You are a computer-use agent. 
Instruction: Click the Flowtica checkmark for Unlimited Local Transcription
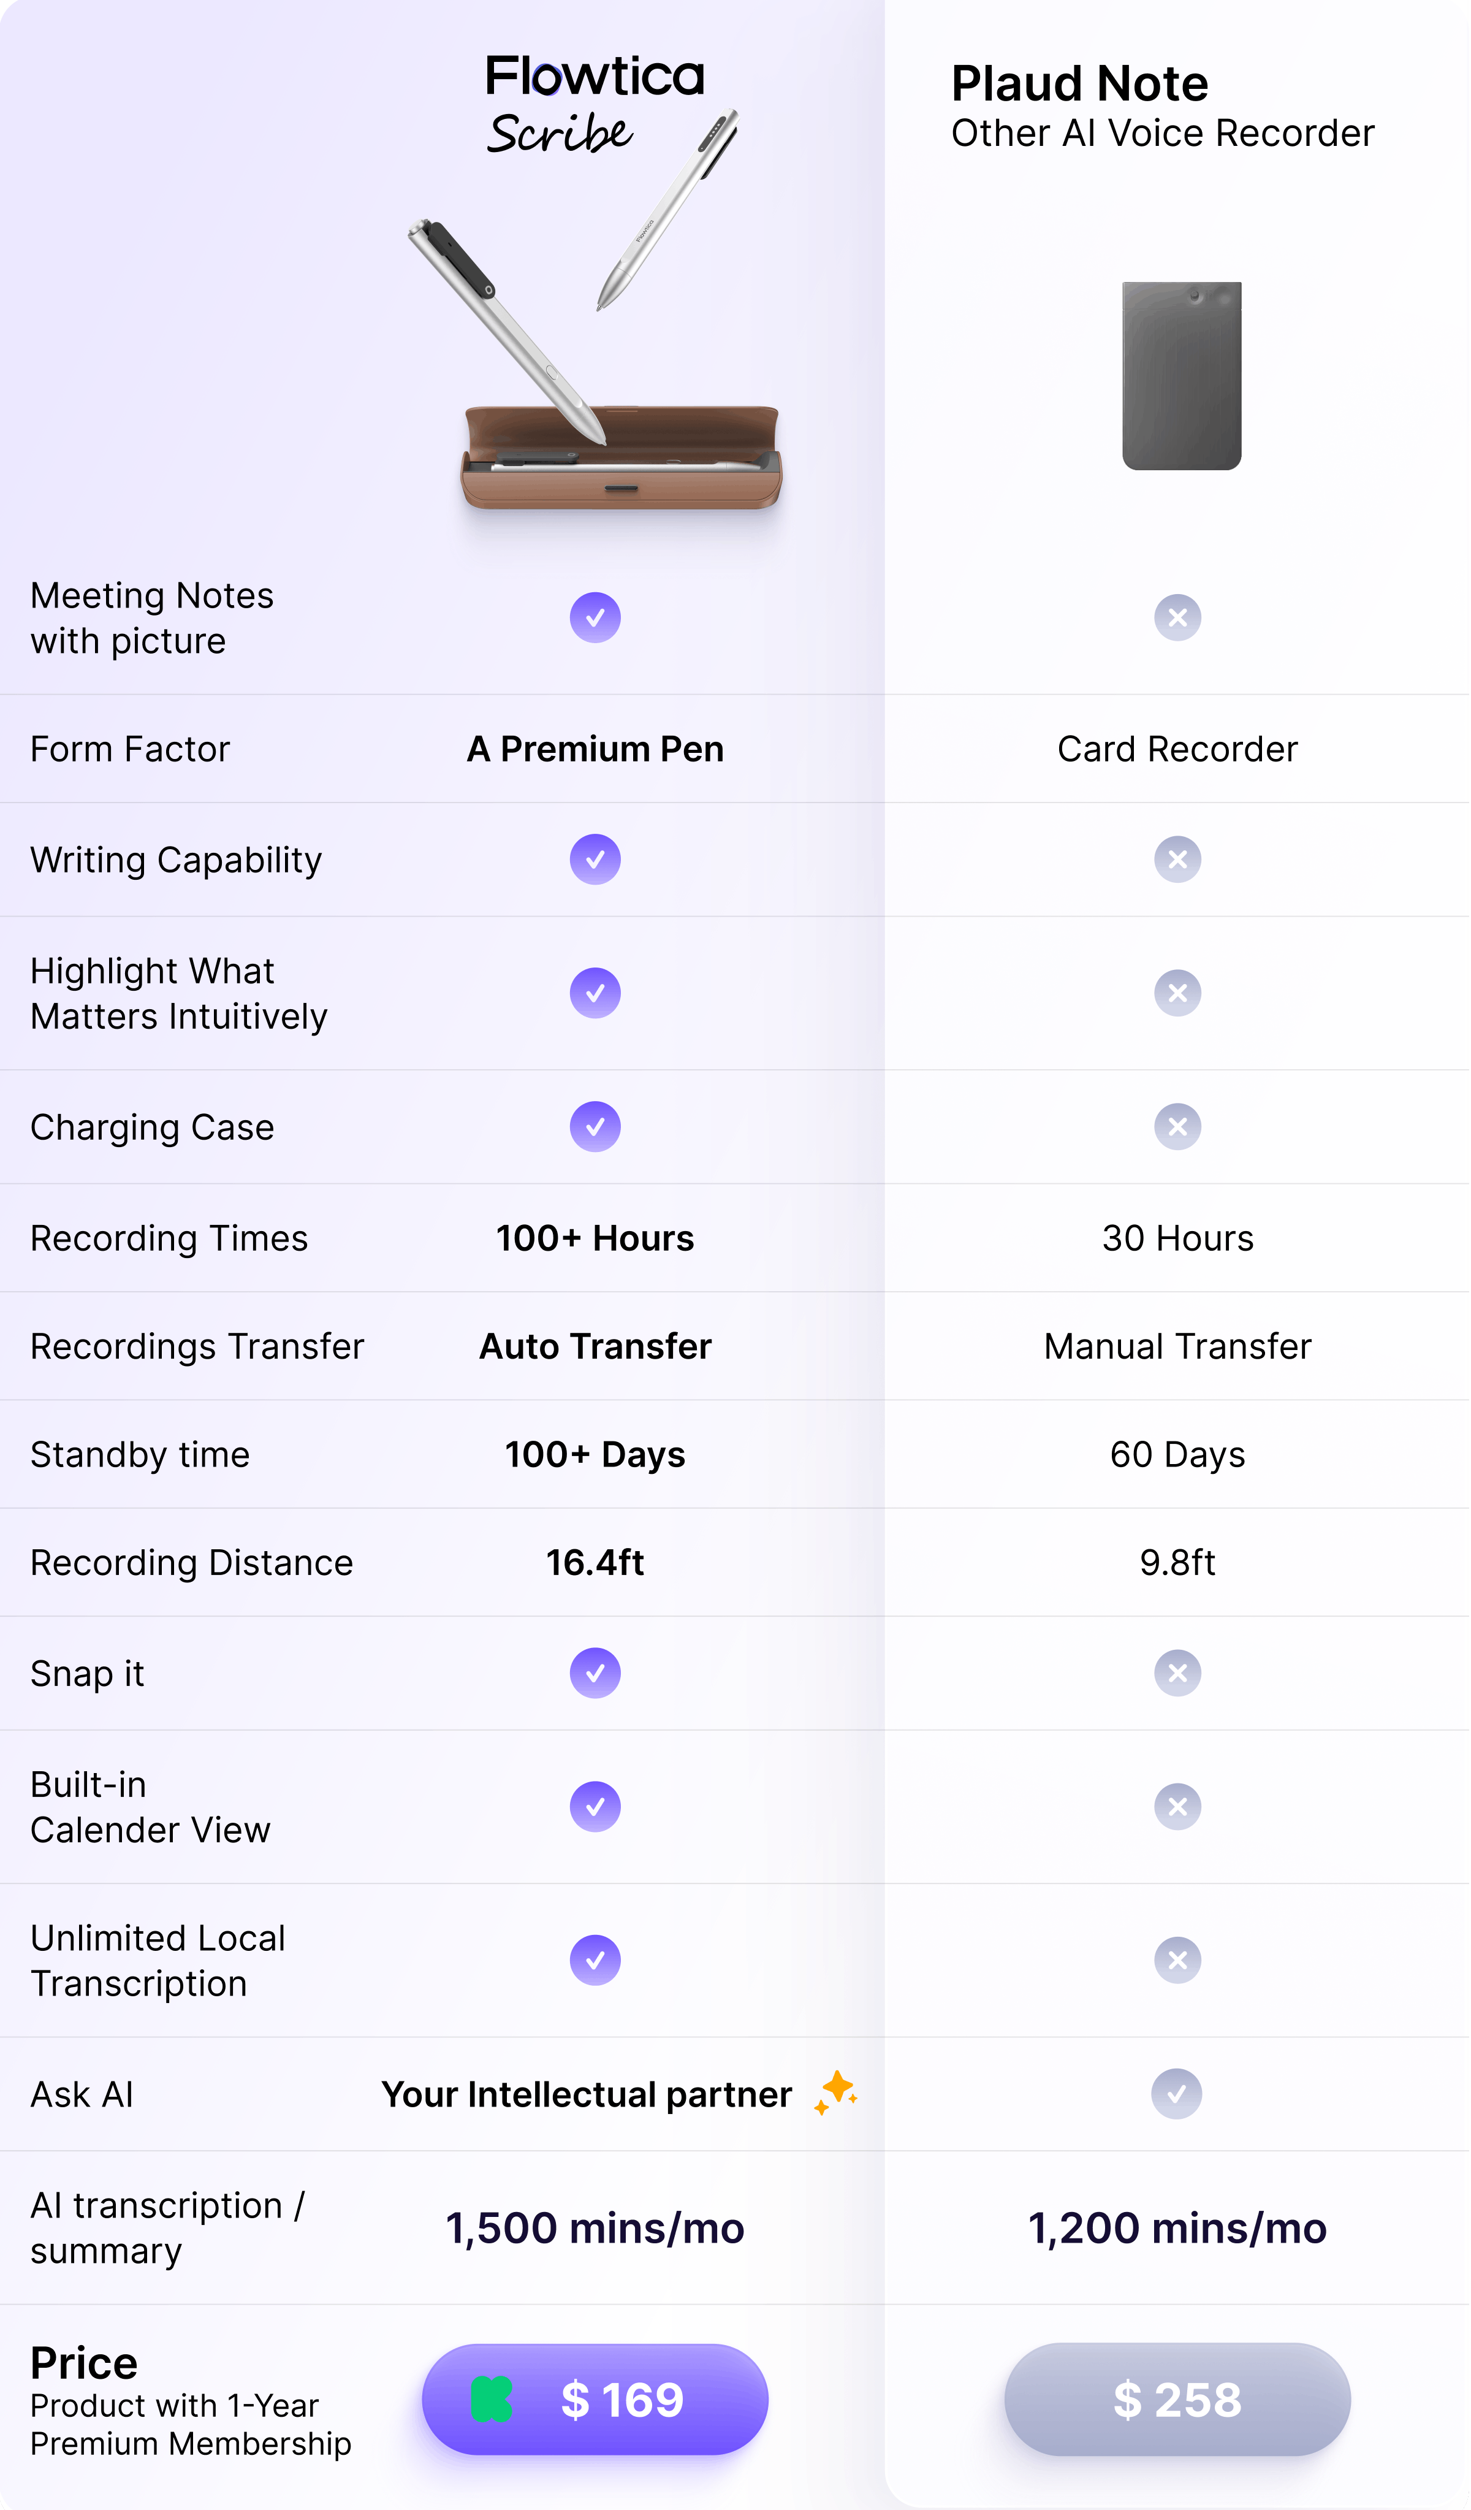pos(596,1960)
